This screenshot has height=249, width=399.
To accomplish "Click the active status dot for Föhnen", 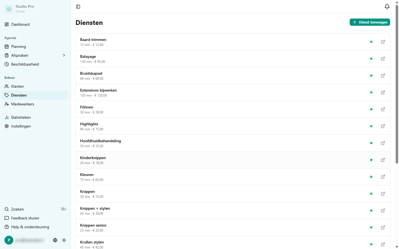I will (x=371, y=109).
